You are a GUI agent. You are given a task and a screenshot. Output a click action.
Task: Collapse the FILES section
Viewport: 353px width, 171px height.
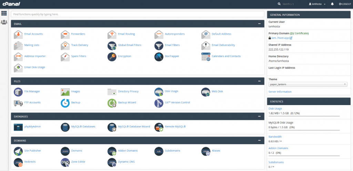coord(259,81)
